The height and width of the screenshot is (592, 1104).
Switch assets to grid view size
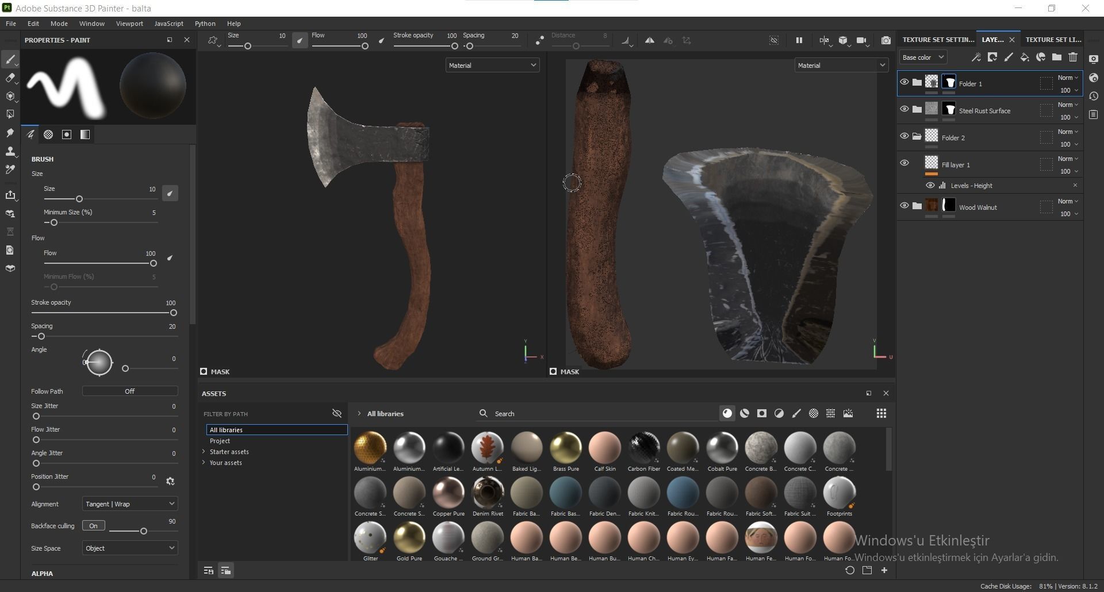(x=881, y=413)
